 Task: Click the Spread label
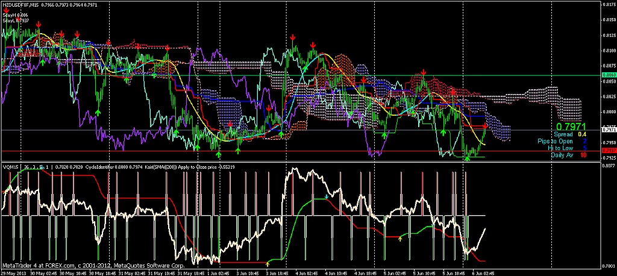(x=563, y=134)
